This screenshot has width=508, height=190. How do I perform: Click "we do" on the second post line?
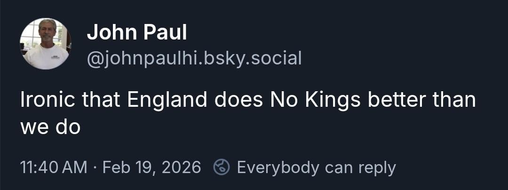(x=50, y=127)
